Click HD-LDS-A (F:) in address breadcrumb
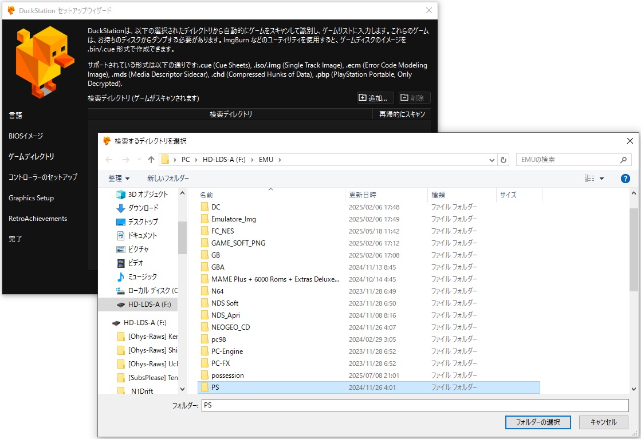The image size is (641, 439). (224, 160)
